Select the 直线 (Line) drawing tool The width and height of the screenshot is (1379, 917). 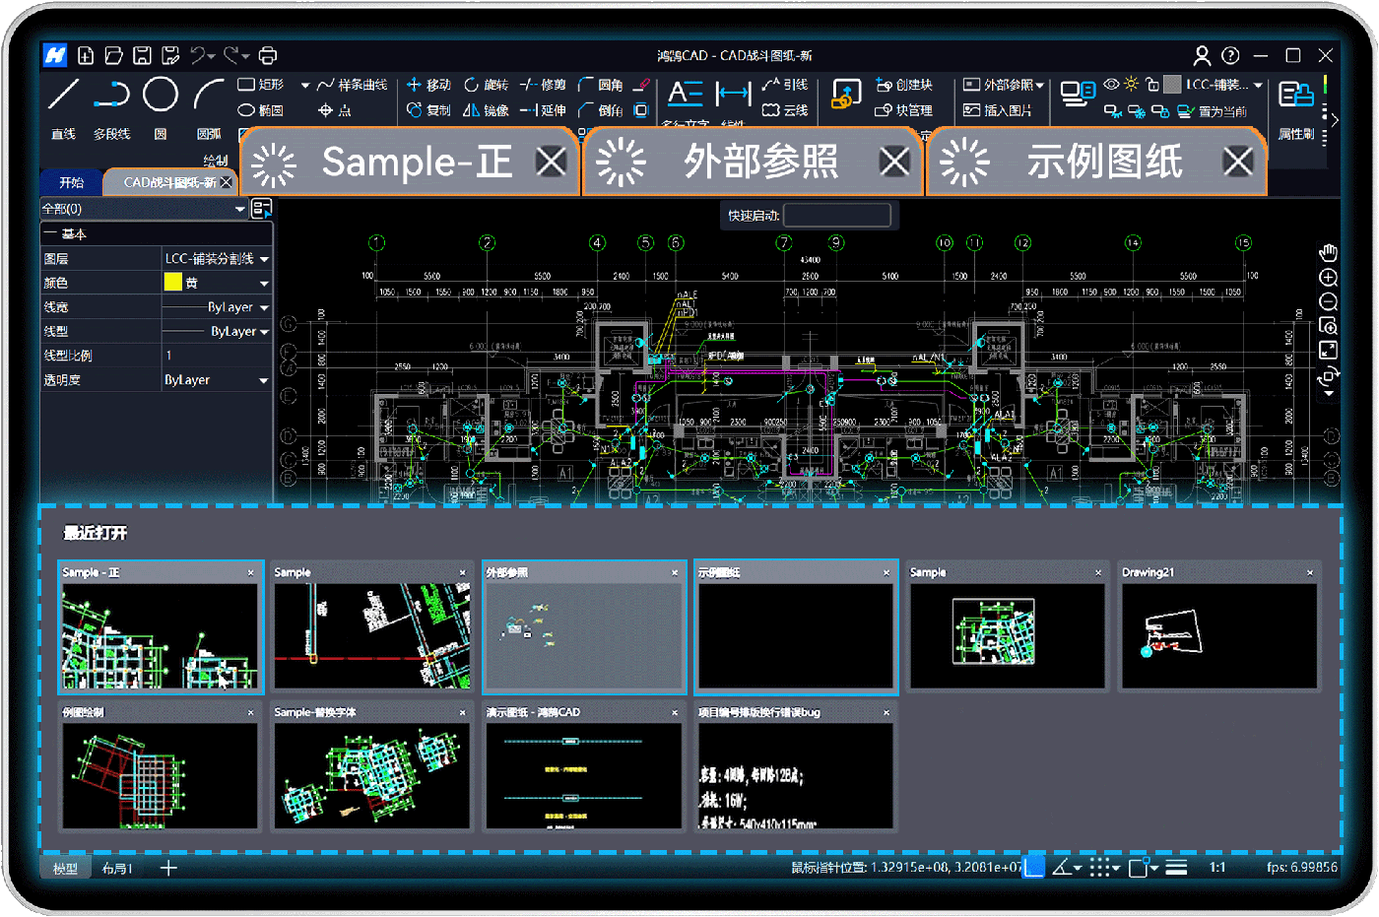[63, 96]
